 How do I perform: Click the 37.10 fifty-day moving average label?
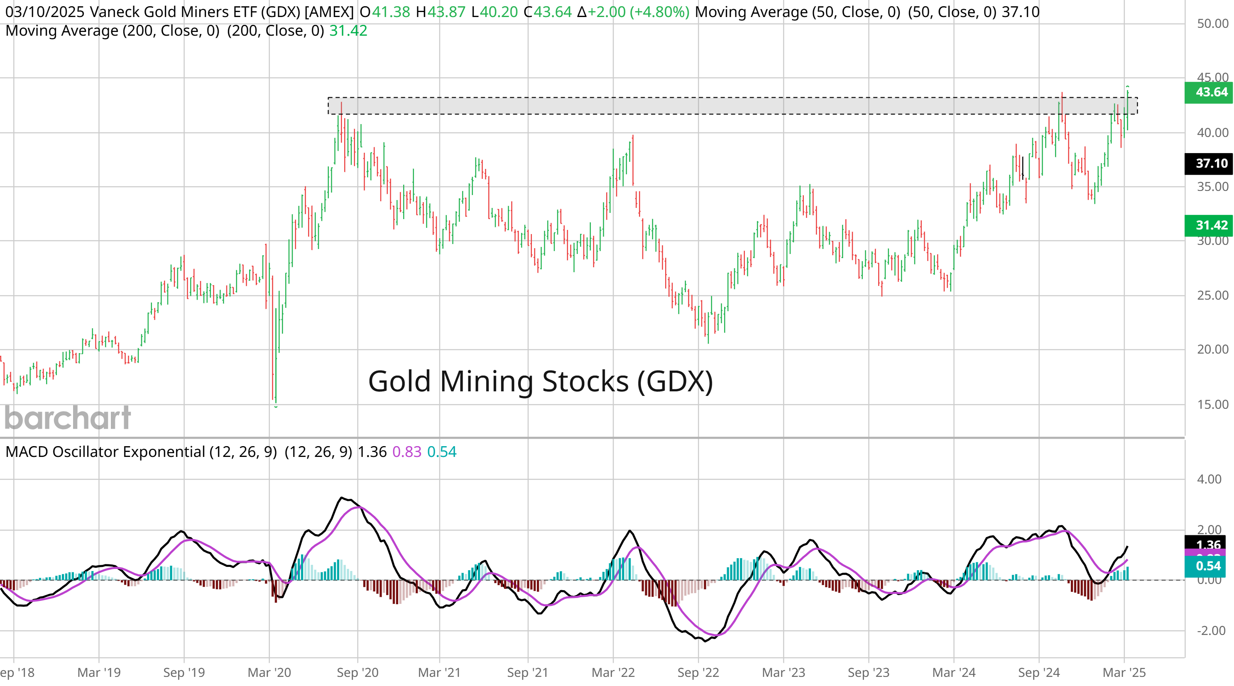(1208, 164)
